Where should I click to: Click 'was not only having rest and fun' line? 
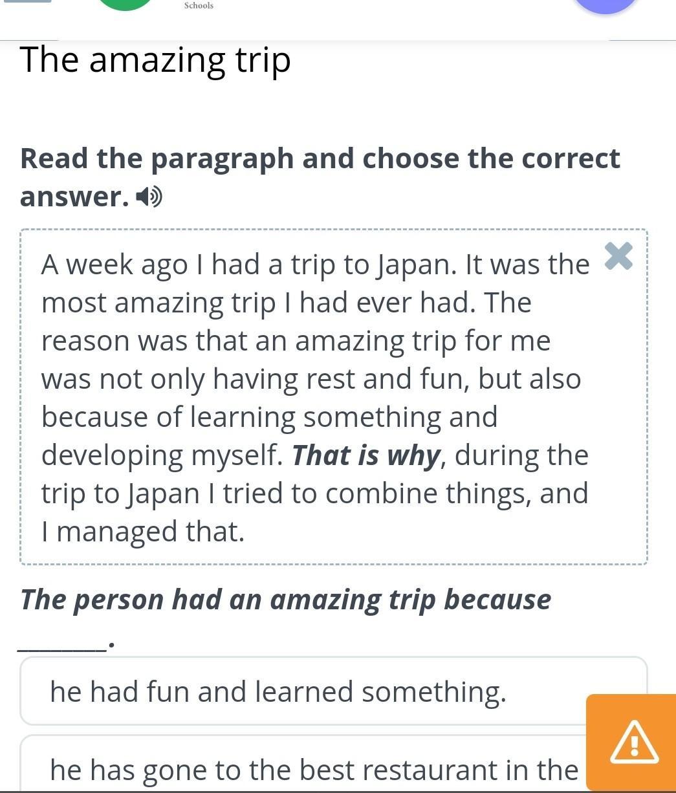[x=311, y=379]
